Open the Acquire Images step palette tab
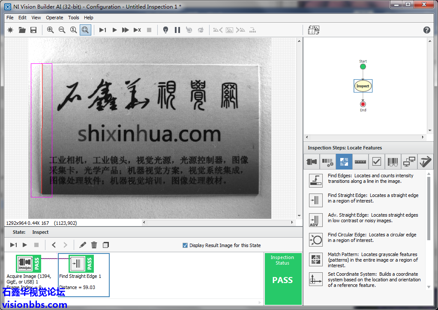 pyautogui.click(x=312, y=162)
